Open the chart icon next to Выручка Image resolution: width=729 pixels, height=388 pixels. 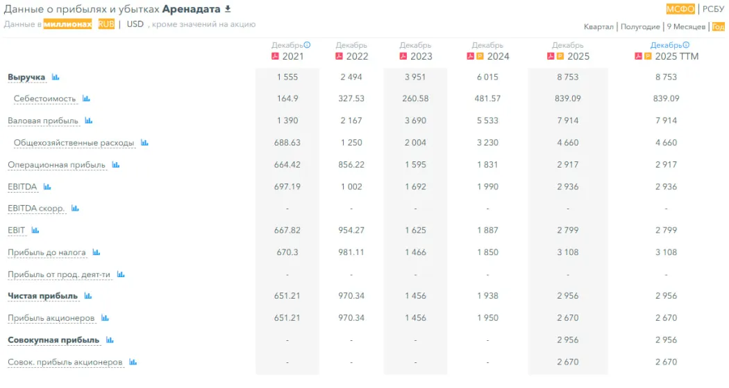click(x=56, y=77)
